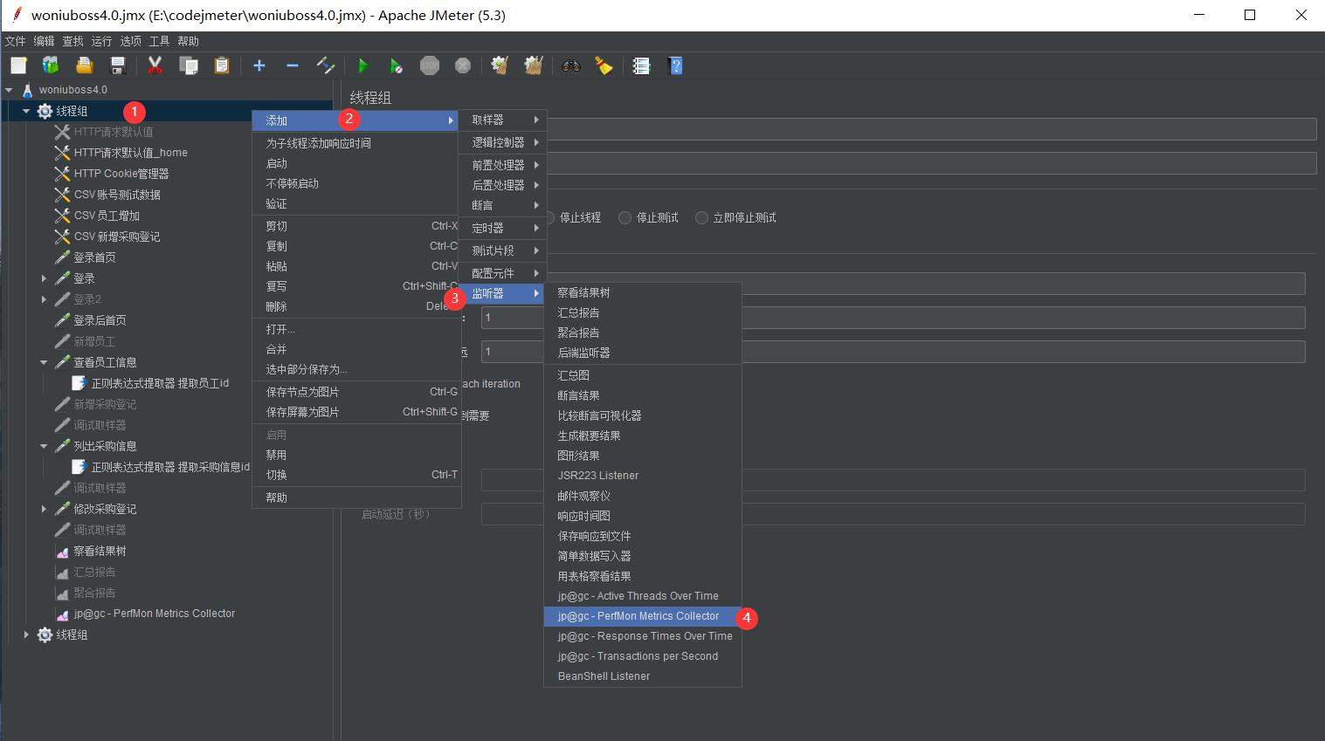
Task: Choose 聚合报告 from listener submenu
Action: 642,333
